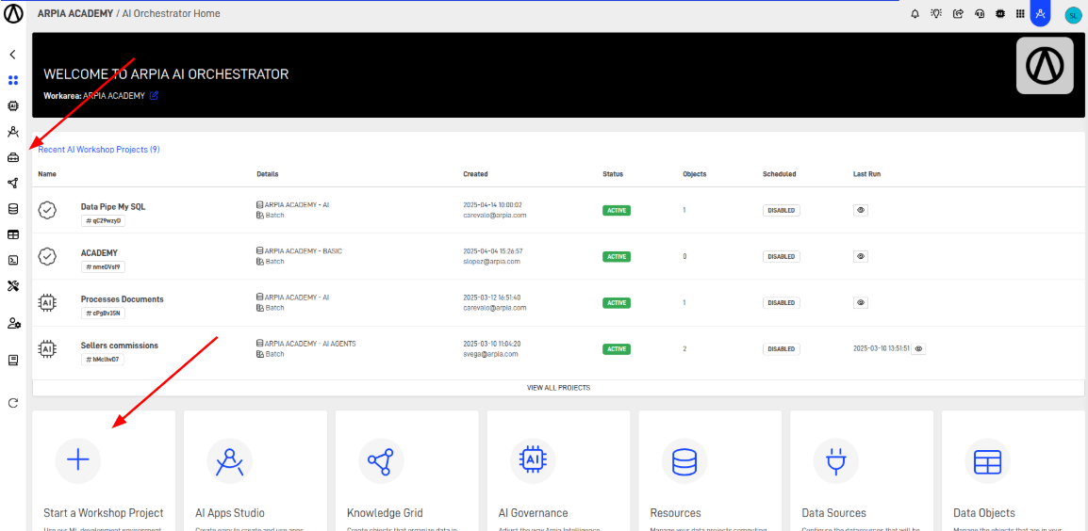1088x531 pixels.
Task: Click the ARPIA logo at top-left
Action: tap(13, 13)
